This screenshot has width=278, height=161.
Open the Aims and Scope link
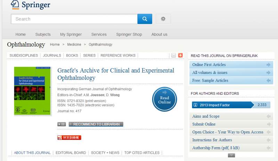pos(206,116)
